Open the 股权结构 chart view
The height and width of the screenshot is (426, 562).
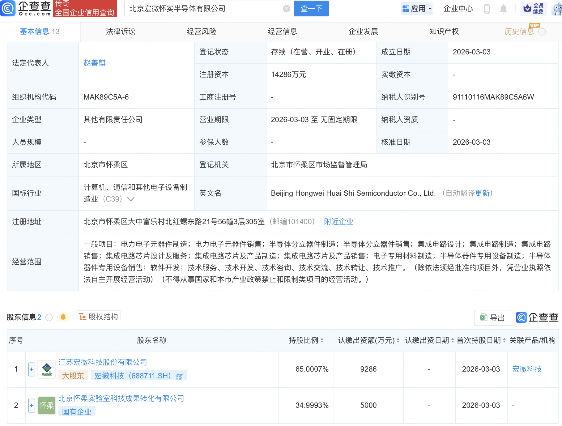coord(98,317)
